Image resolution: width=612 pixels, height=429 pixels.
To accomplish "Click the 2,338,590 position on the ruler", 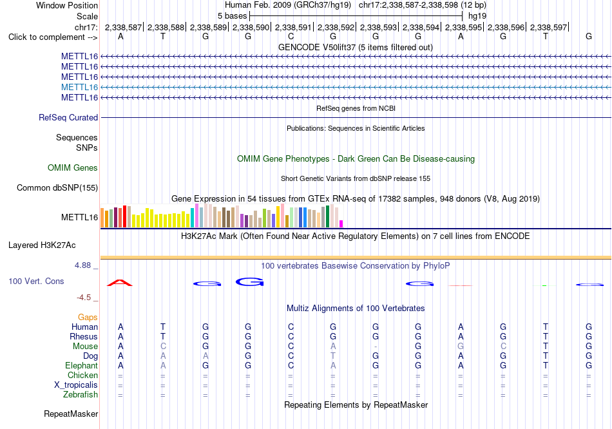I will (x=251, y=27).
